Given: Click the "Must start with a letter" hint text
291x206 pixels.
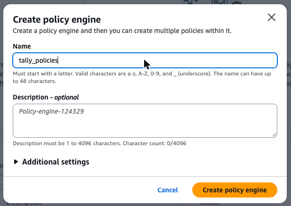Looking at the screenshot, I should coord(142,77).
